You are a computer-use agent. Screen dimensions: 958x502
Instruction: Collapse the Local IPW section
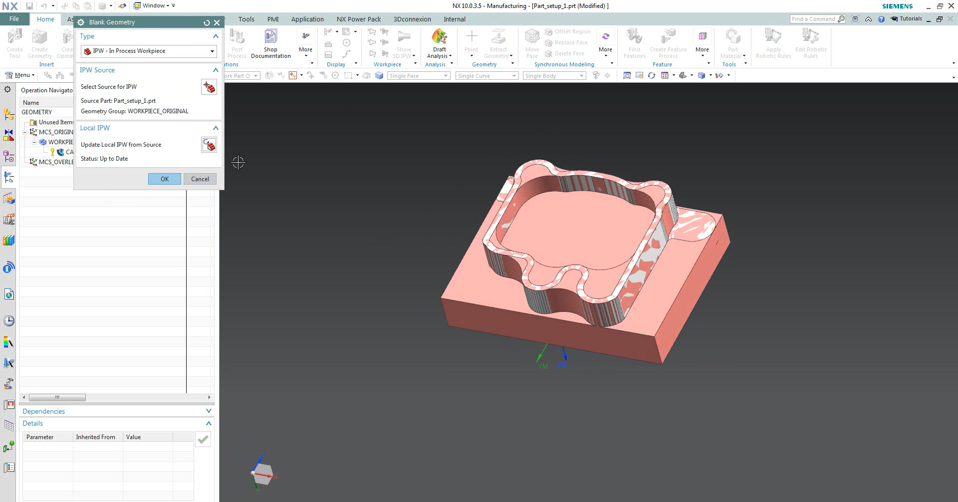[x=216, y=128]
